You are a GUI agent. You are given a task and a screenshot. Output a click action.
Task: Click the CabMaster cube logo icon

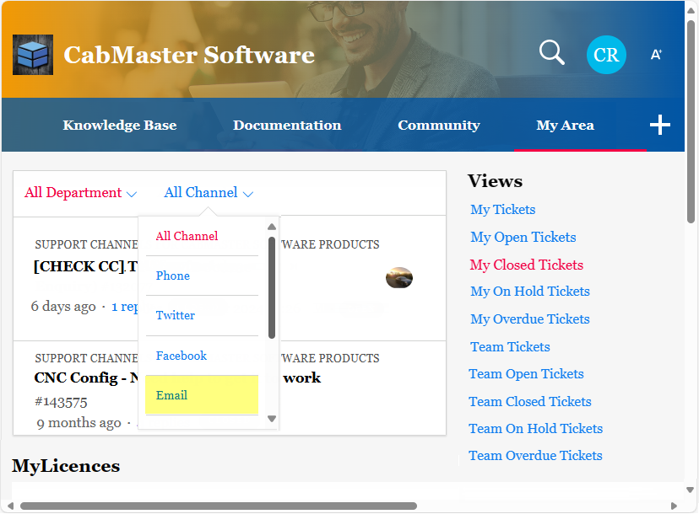point(33,56)
